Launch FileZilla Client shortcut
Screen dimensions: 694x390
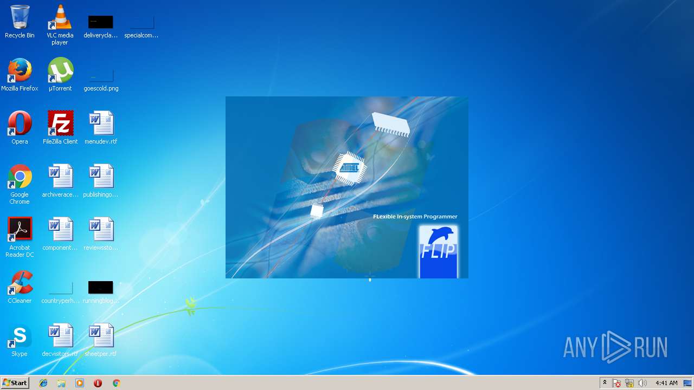click(60, 128)
